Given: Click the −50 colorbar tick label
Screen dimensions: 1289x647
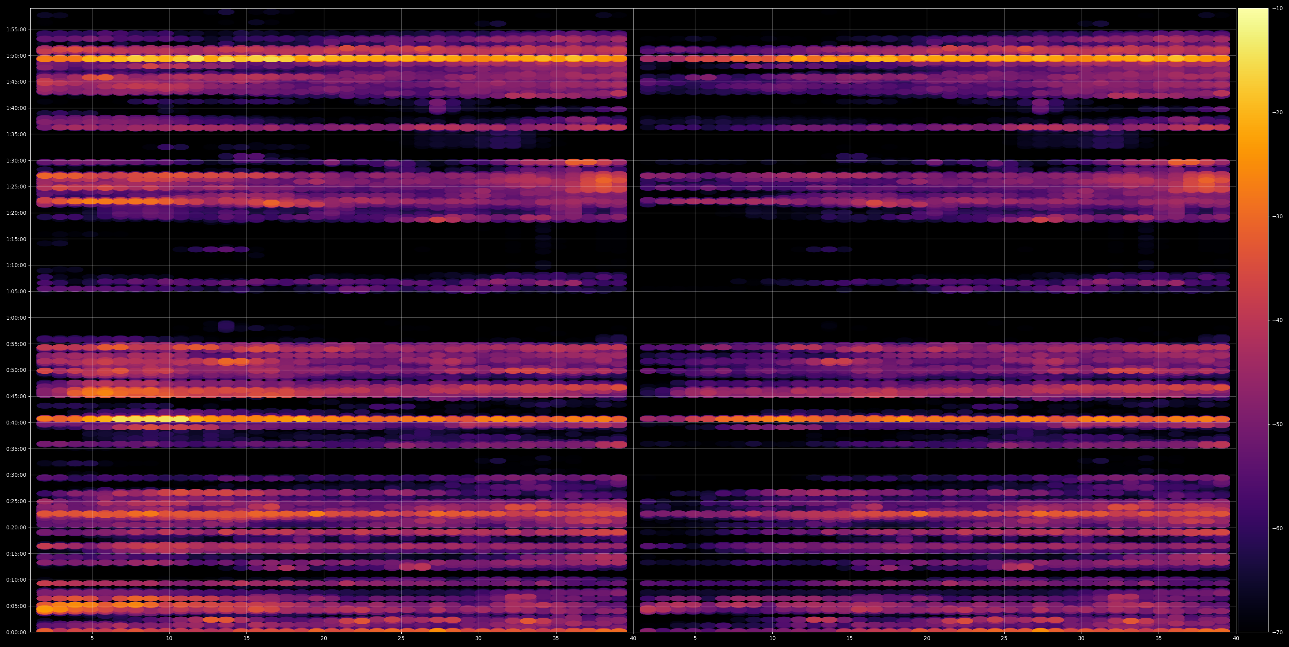Looking at the screenshot, I should 1277,424.
